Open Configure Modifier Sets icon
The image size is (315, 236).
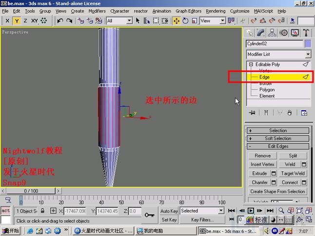point(304,113)
